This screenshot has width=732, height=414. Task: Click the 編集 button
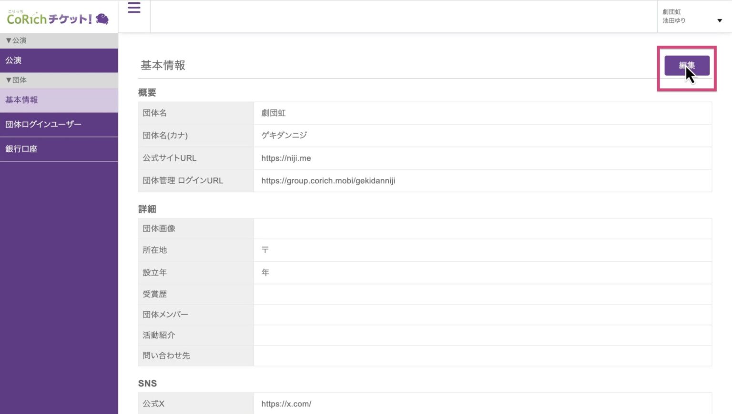[687, 65]
